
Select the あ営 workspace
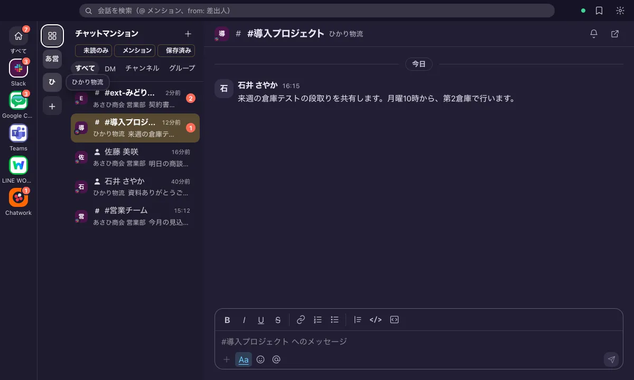coord(52,59)
